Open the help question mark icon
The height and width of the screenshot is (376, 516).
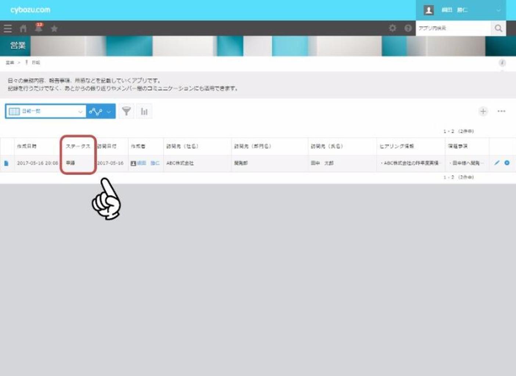click(408, 28)
